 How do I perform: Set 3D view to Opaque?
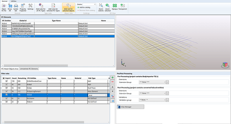point(115,7)
